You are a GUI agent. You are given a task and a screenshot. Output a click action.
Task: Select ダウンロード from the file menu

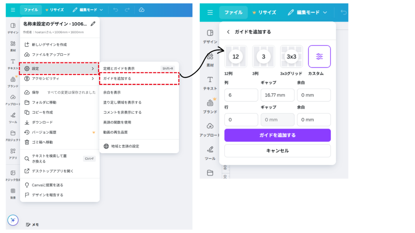click(43, 122)
